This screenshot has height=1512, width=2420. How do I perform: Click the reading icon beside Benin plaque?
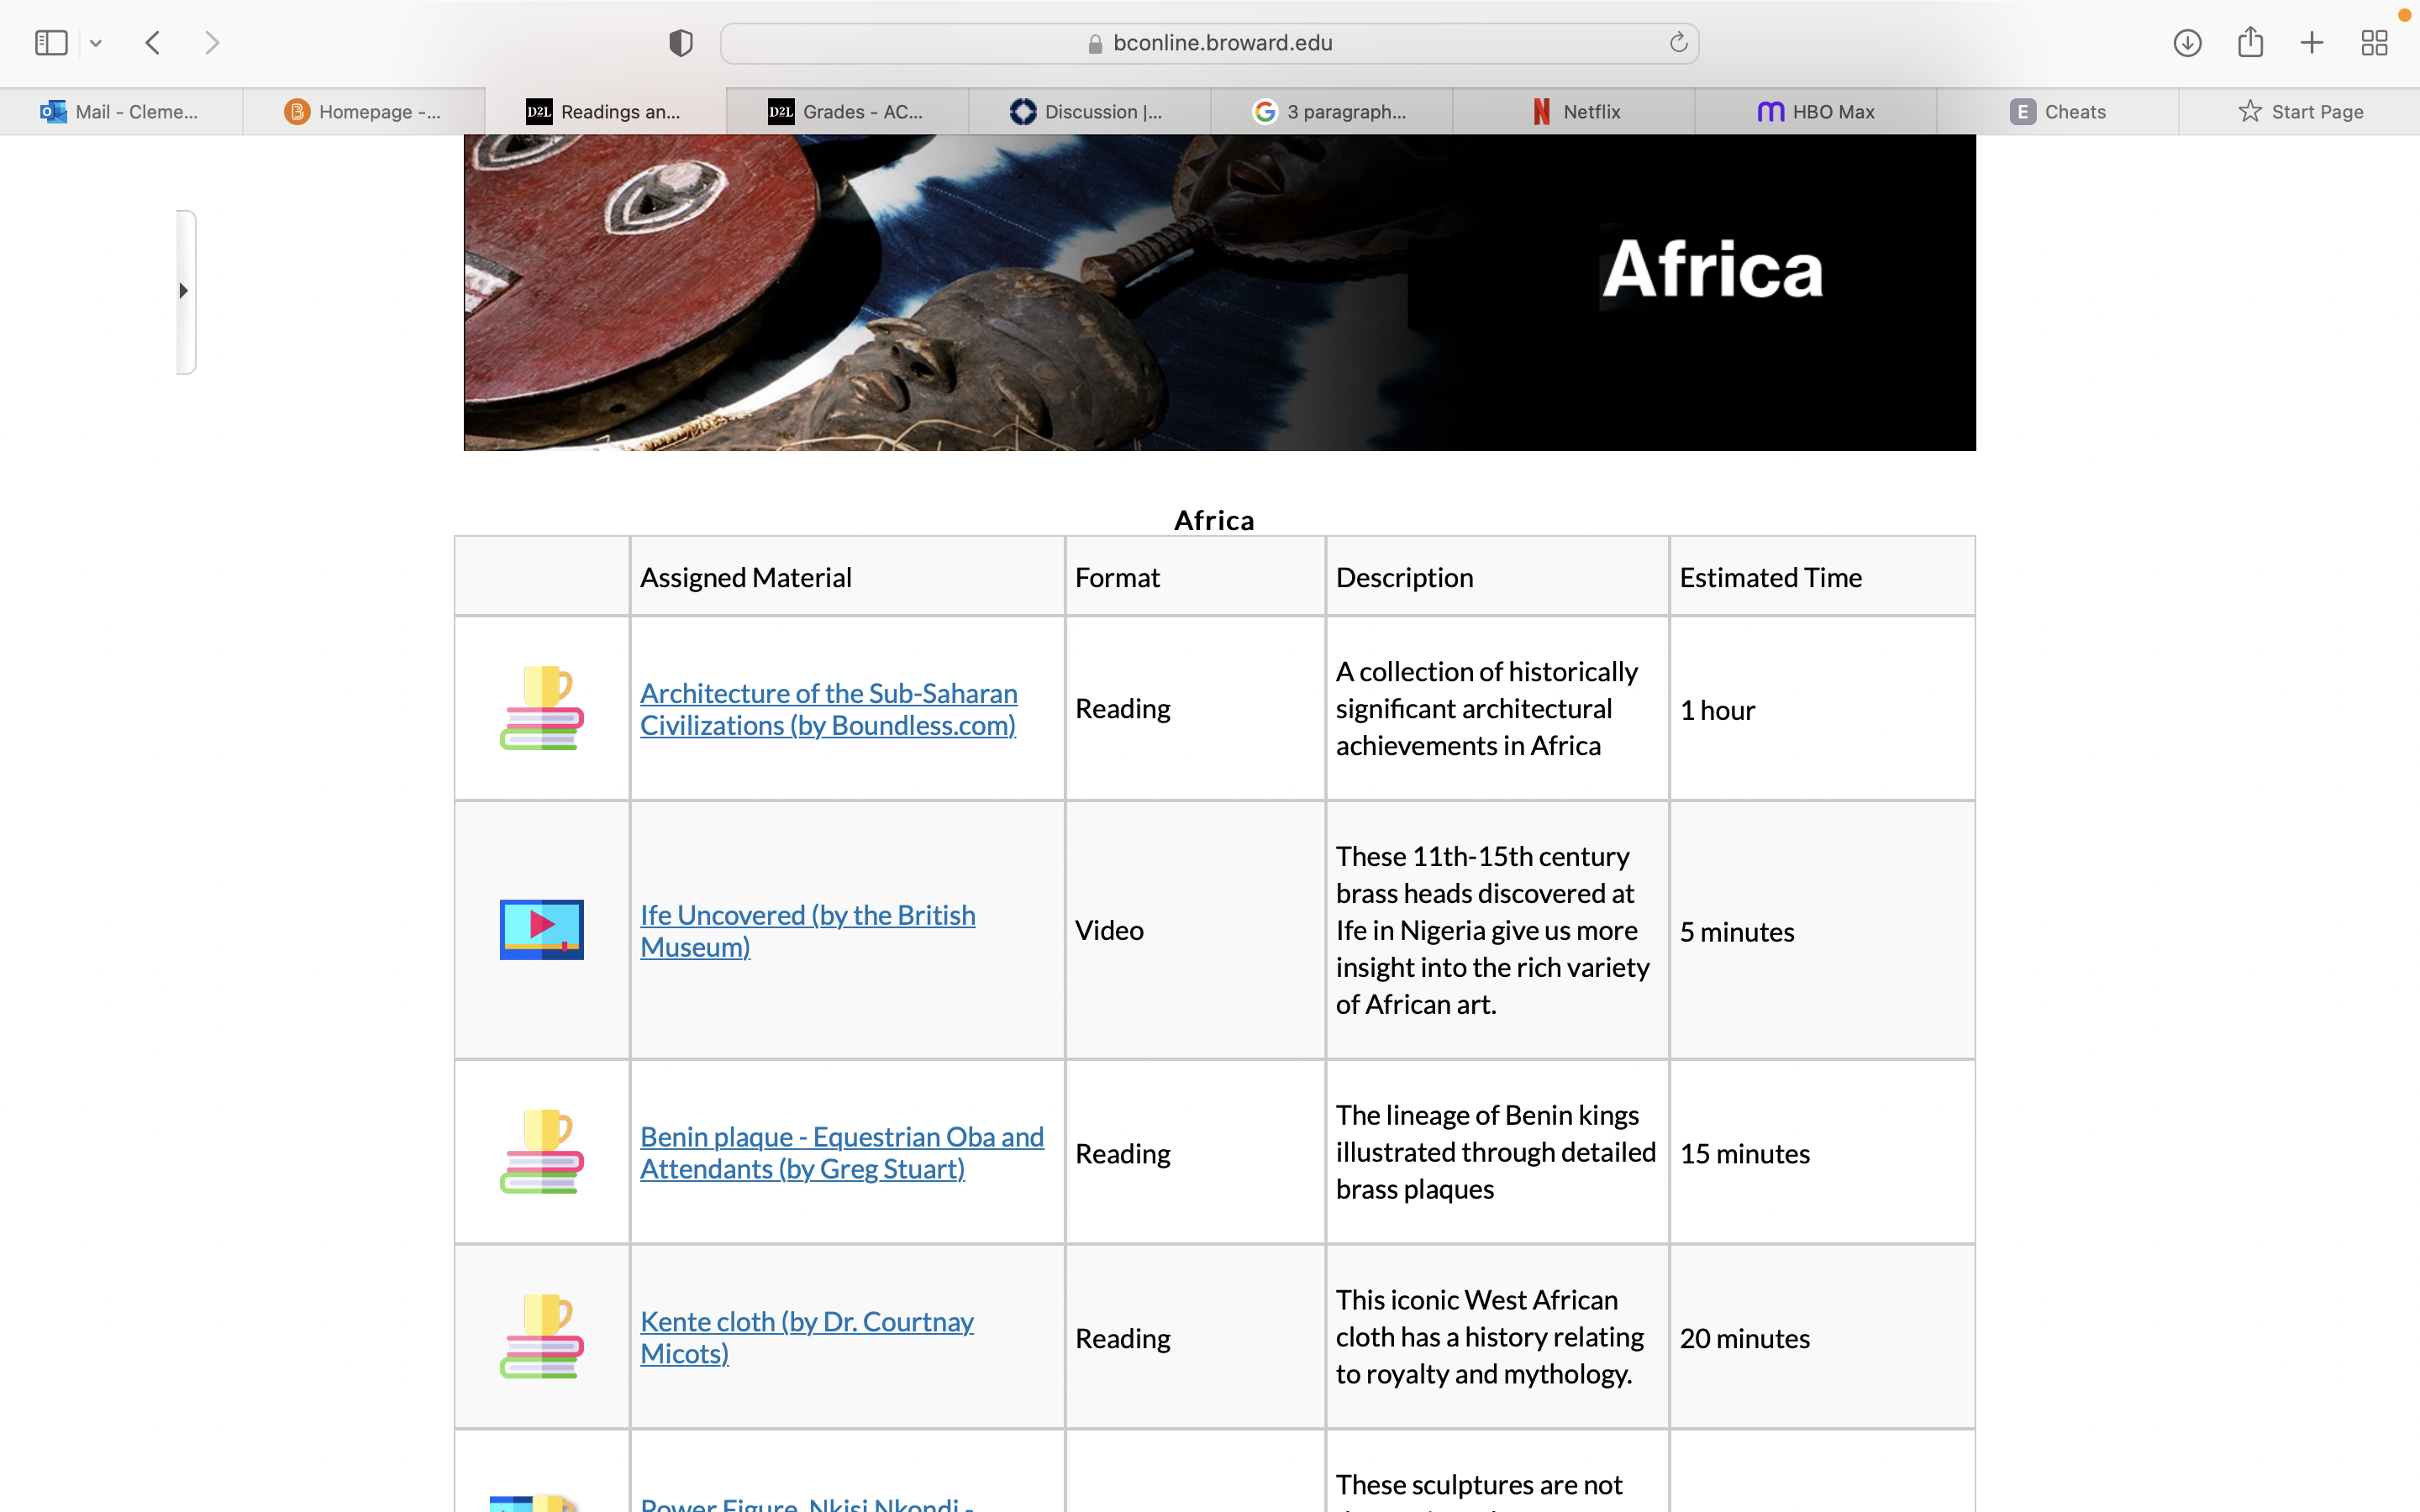[541, 1152]
